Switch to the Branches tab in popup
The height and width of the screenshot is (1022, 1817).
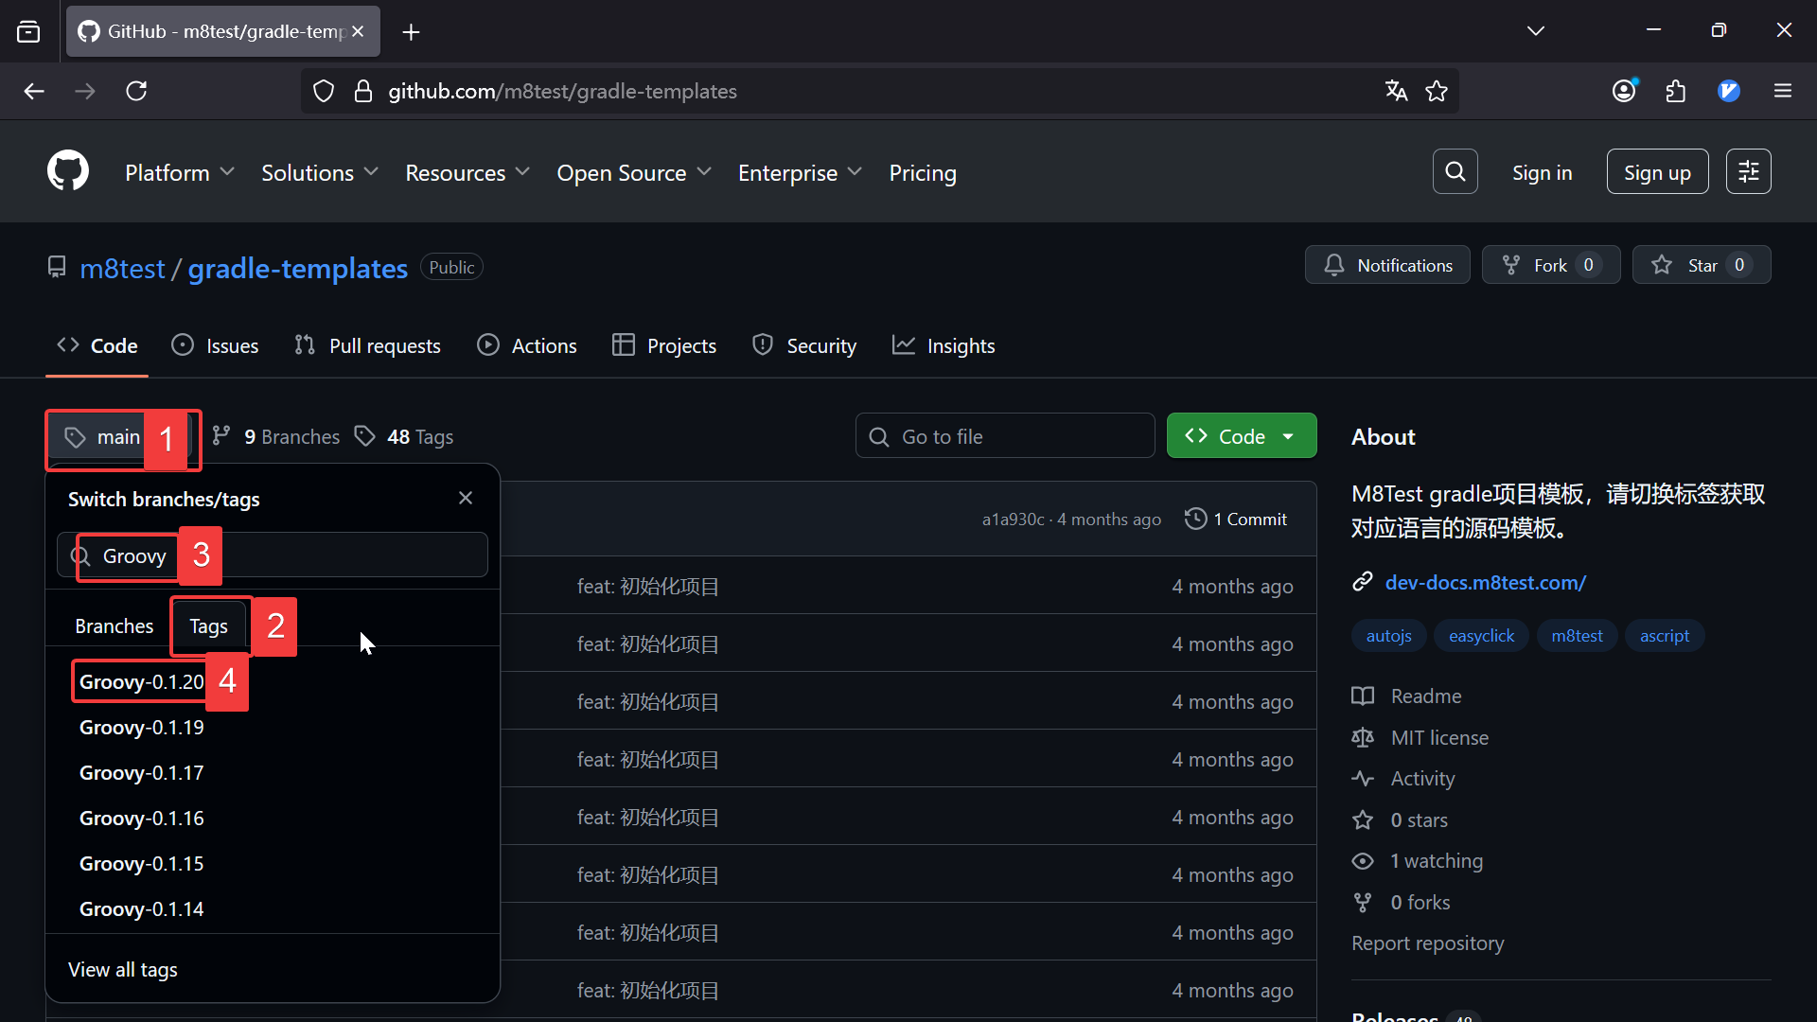coord(114,626)
